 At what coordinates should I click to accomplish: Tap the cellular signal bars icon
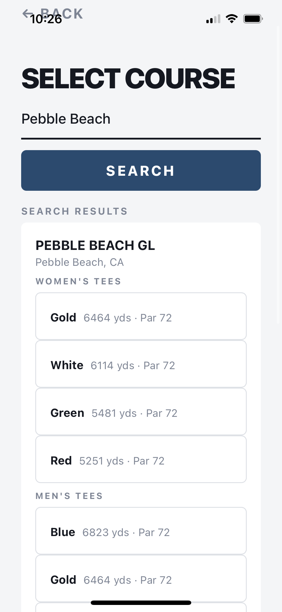[213, 19]
